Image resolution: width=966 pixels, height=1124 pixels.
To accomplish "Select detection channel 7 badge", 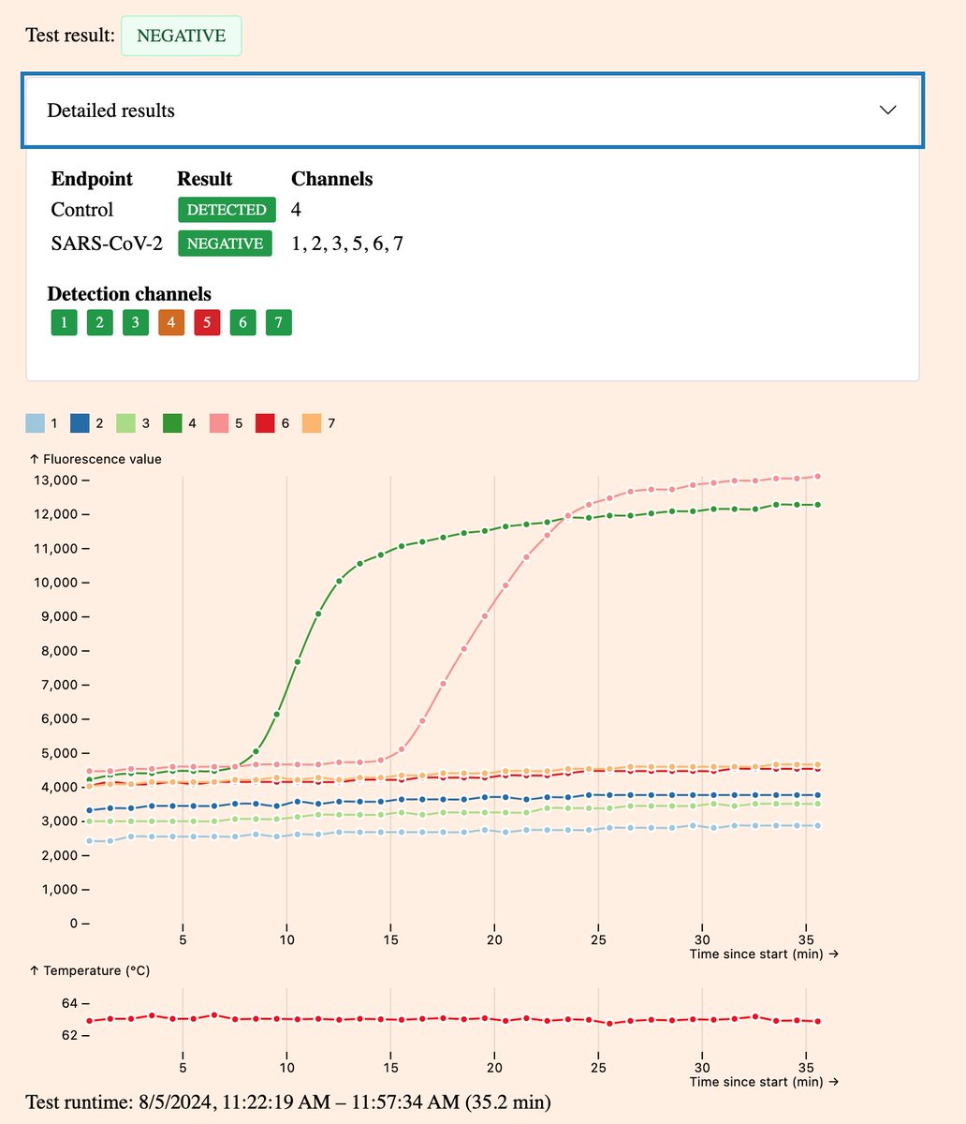I will 278,323.
